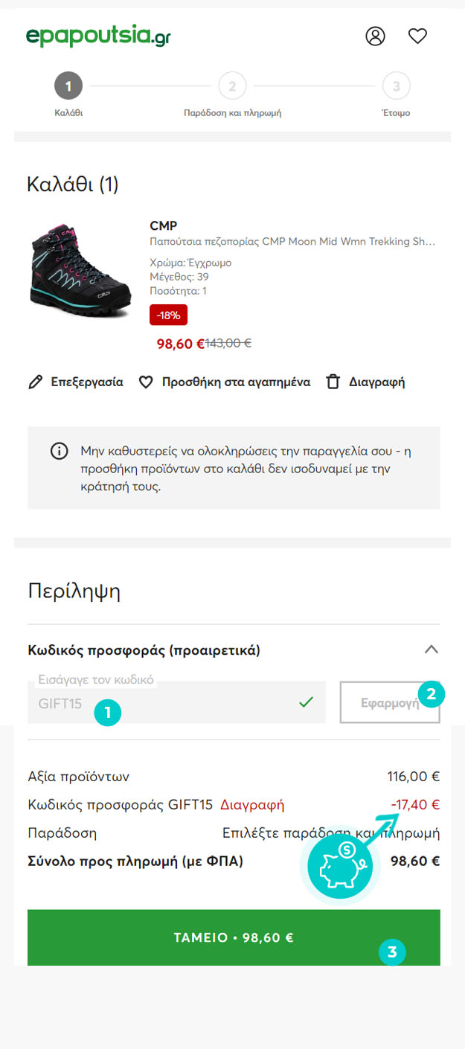Screen dimensions: 465x1049
Task: Remove promo code via red Διαγραφή link
Action: click(x=252, y=804)
